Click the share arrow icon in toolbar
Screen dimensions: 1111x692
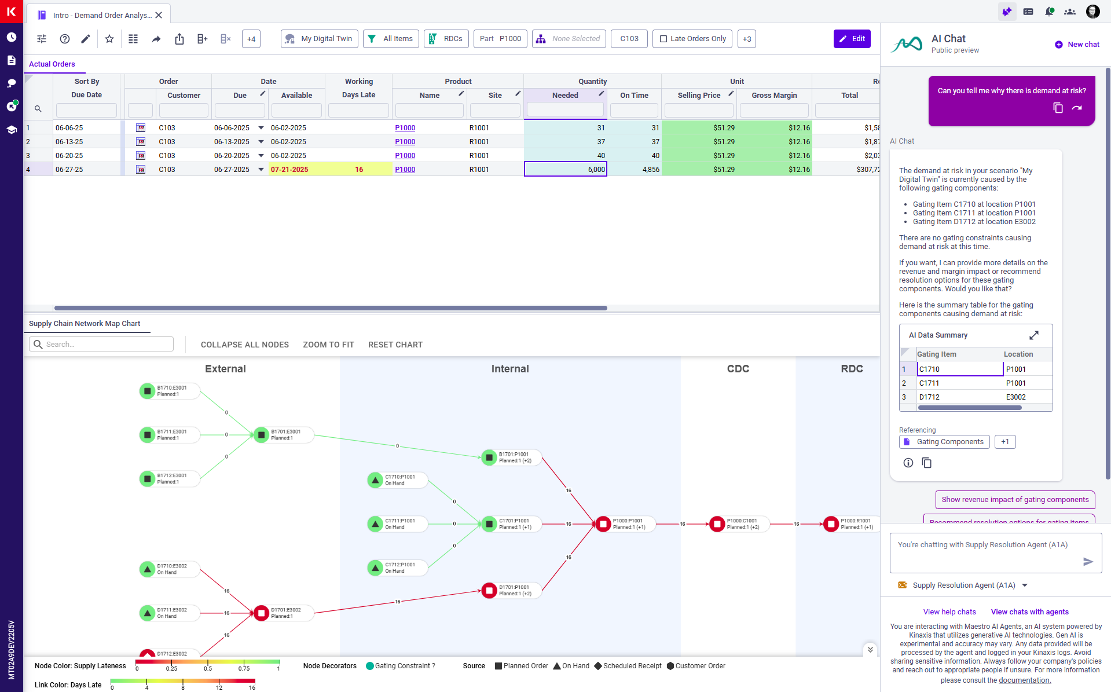pos(156,39)
